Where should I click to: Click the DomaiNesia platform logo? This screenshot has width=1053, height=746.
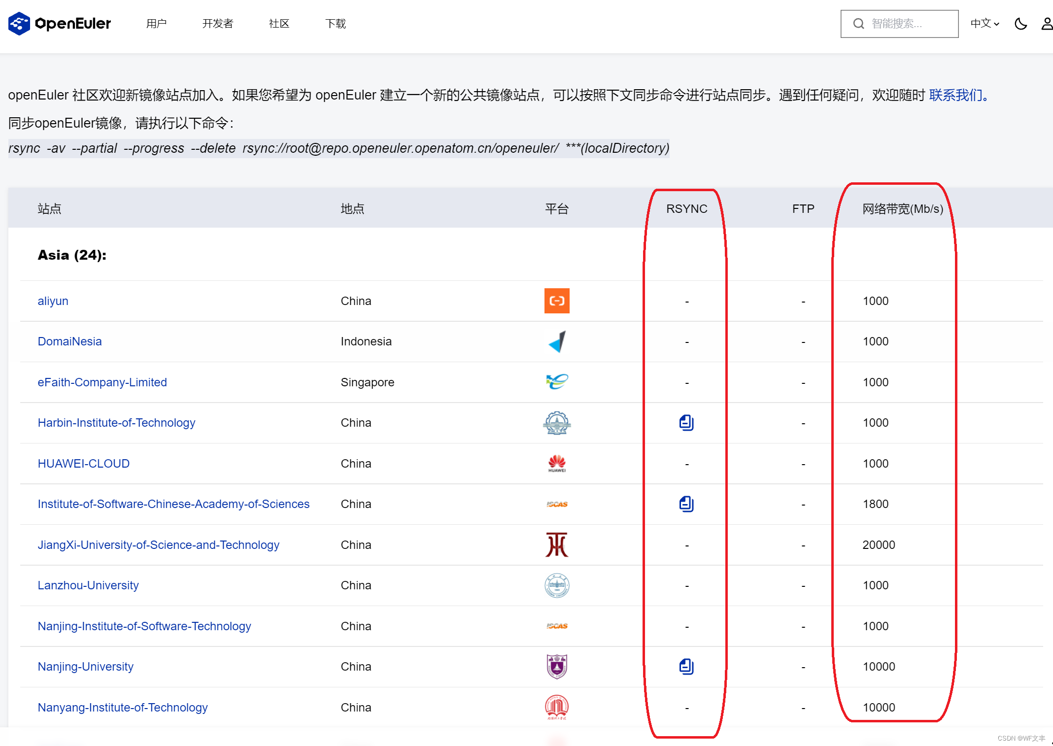click(557, 341)
